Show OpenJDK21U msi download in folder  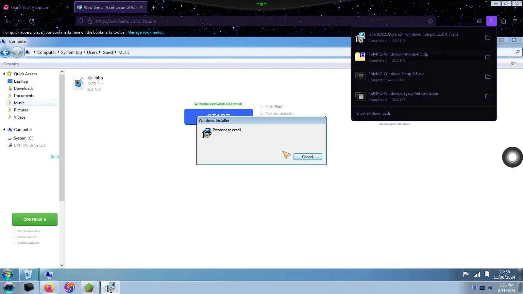[488, 37]
